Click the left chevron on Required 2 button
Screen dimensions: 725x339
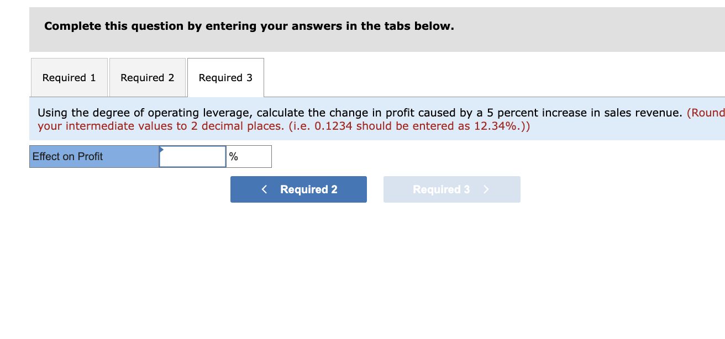264,189
